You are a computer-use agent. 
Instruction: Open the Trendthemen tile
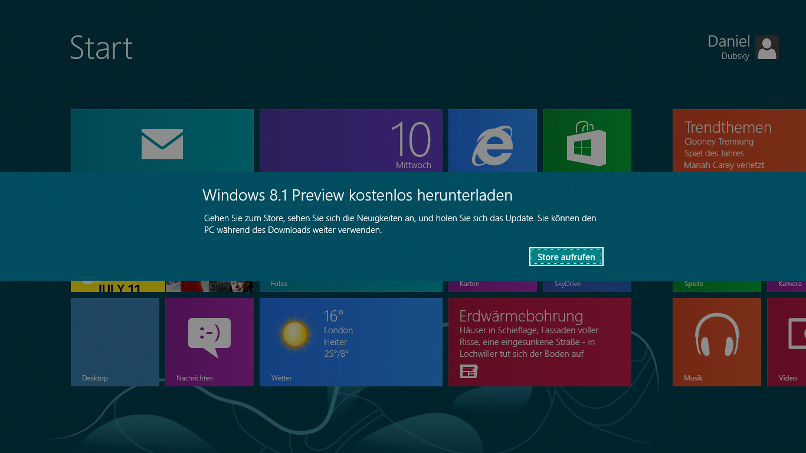(x=739, y=140)
